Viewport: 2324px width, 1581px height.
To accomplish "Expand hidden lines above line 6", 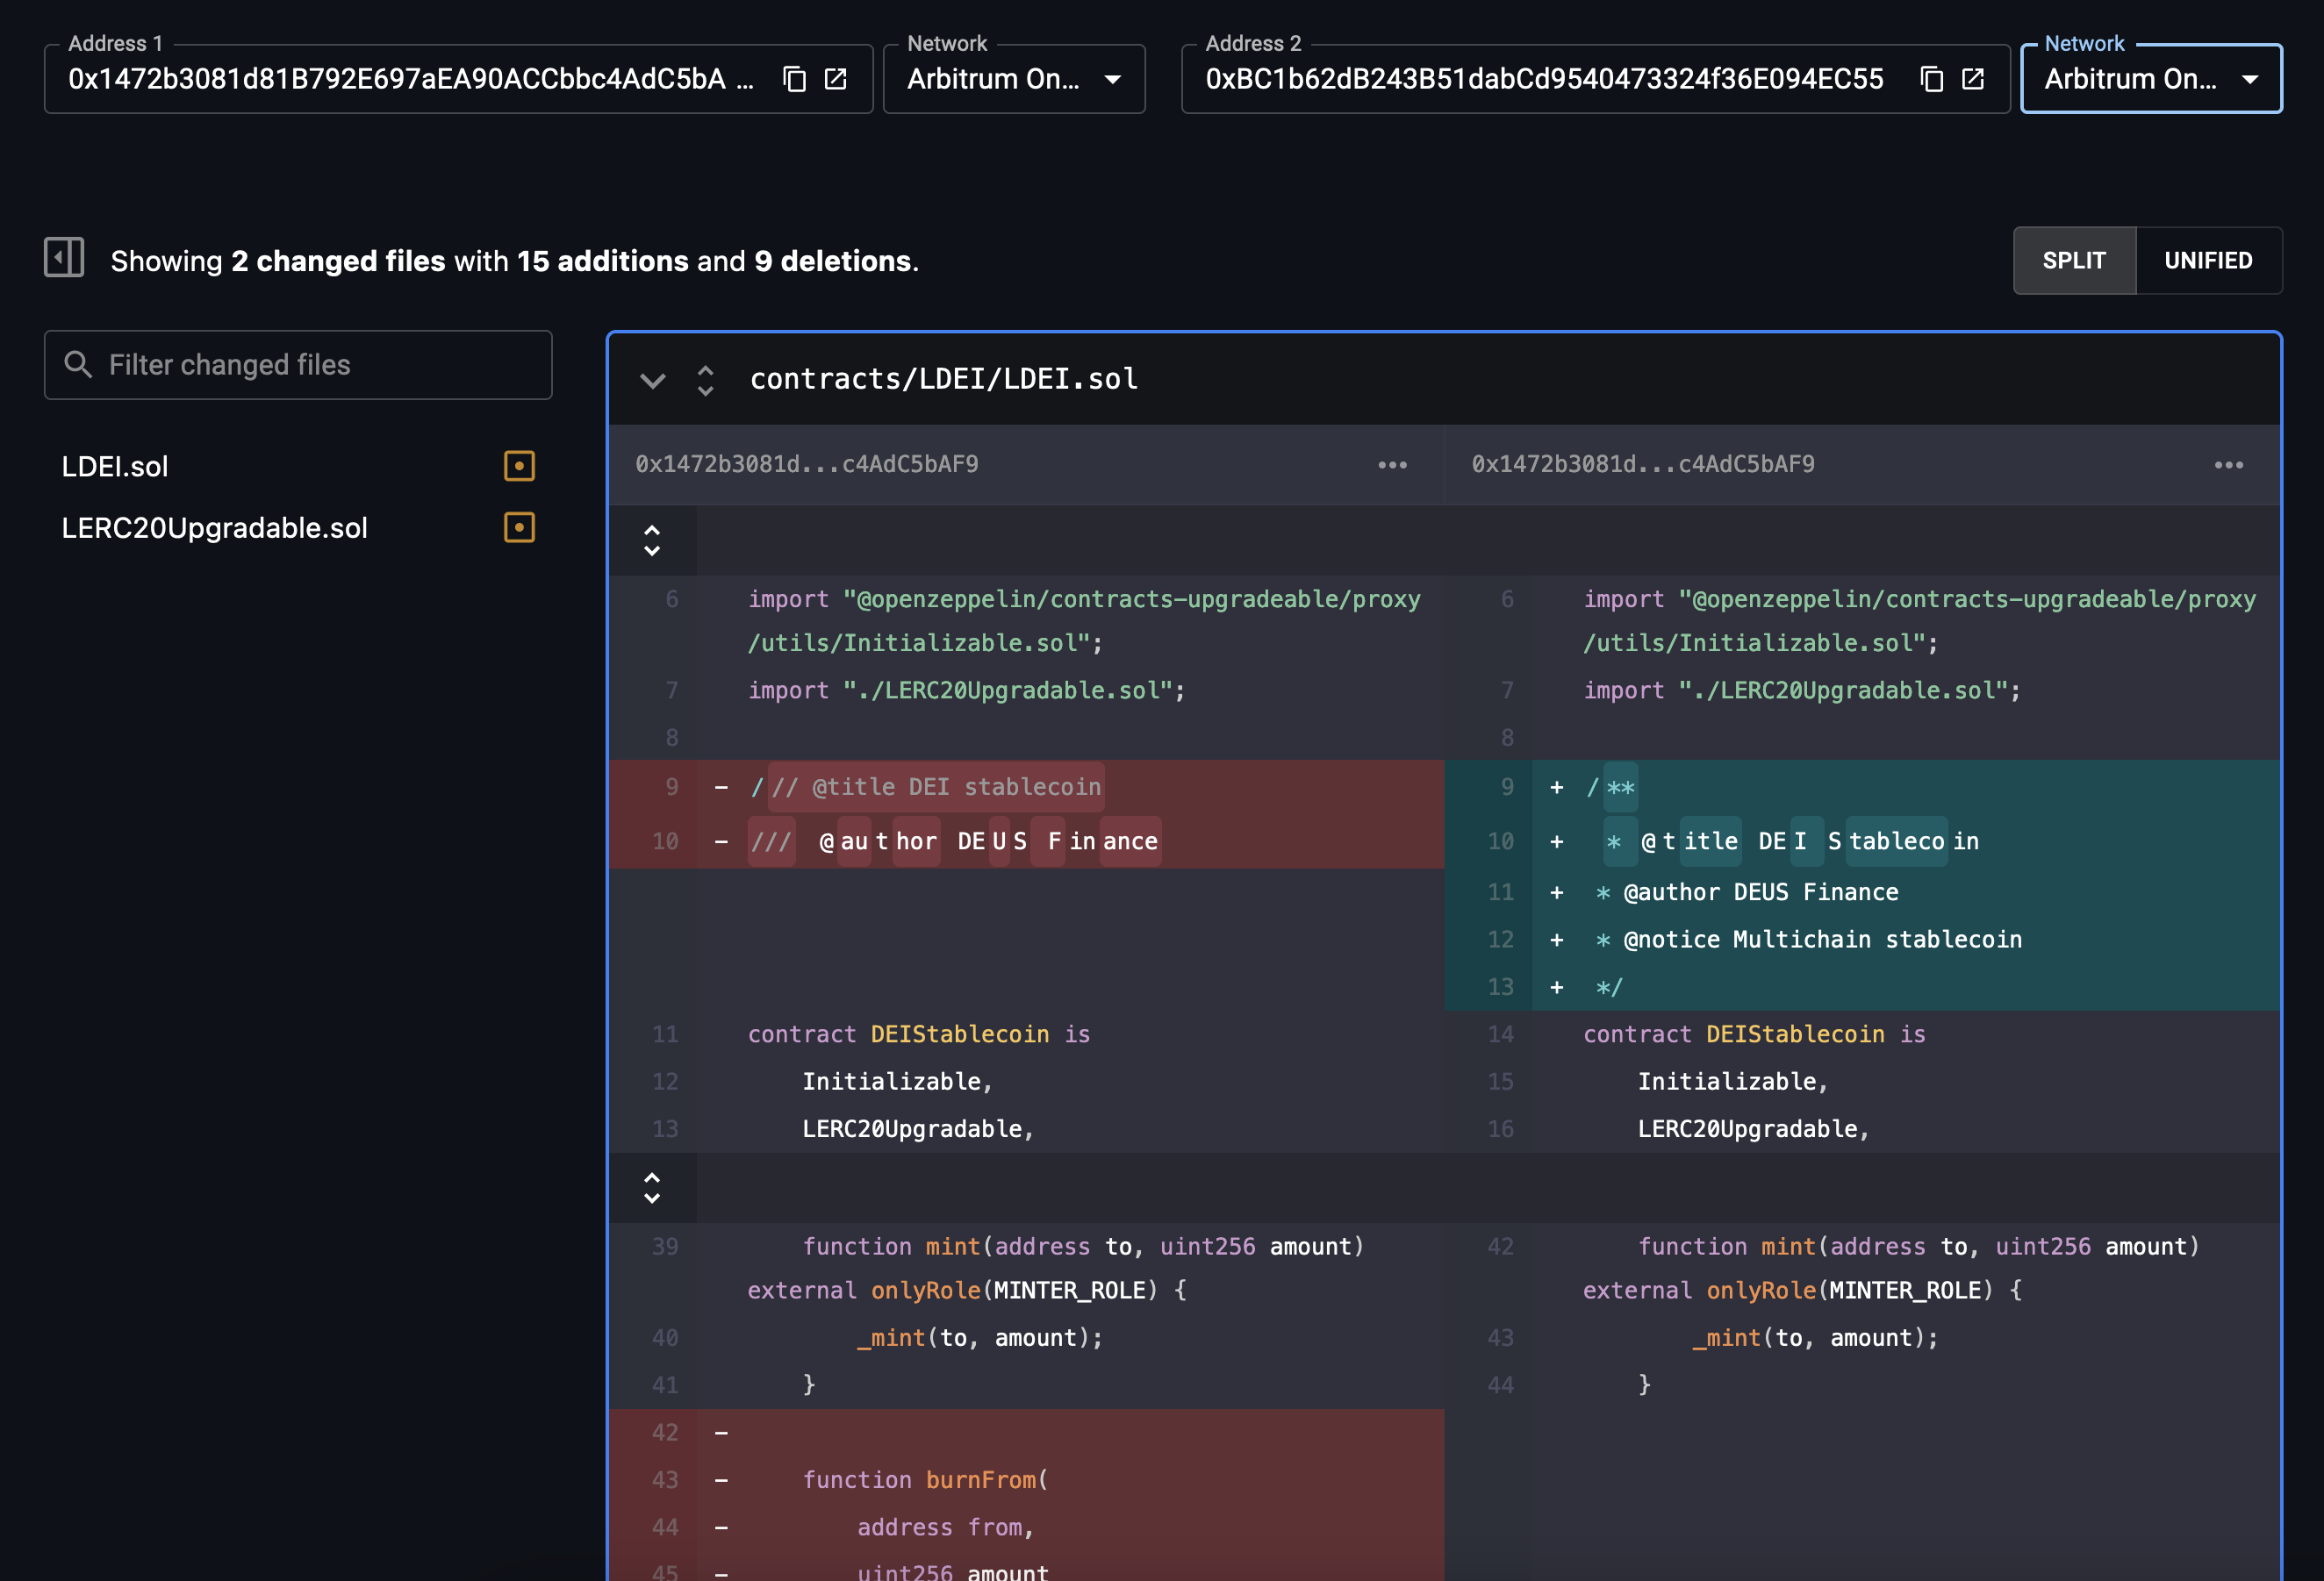I will [x=653, y=540].
